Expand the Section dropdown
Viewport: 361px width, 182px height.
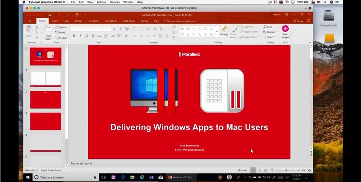point(62,38)
